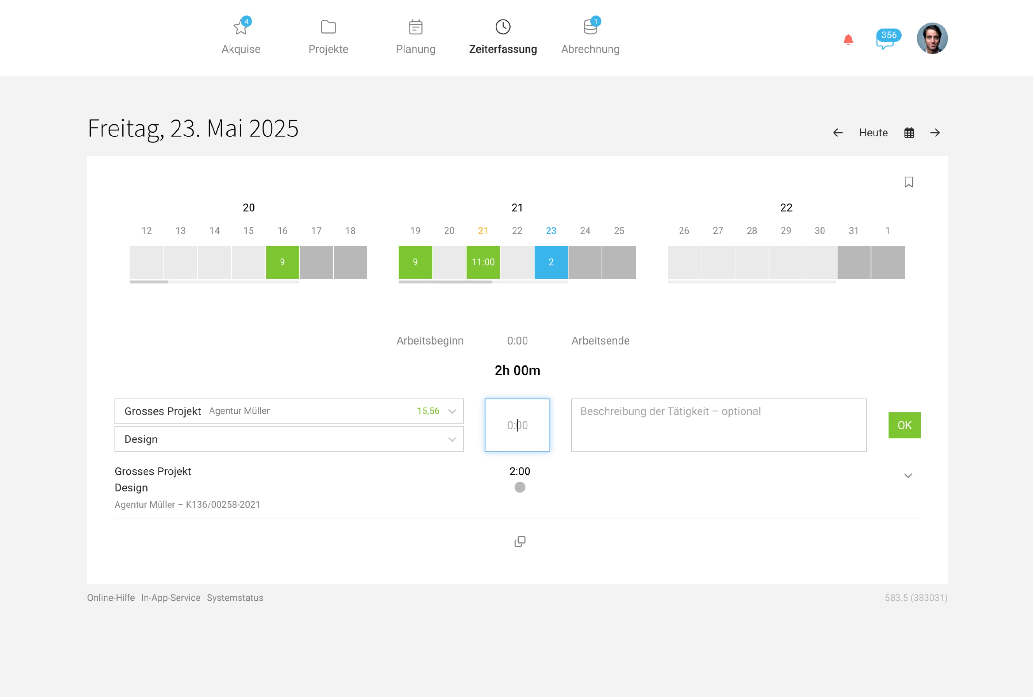Open the calendar date picker icon

tap(908, 133)
